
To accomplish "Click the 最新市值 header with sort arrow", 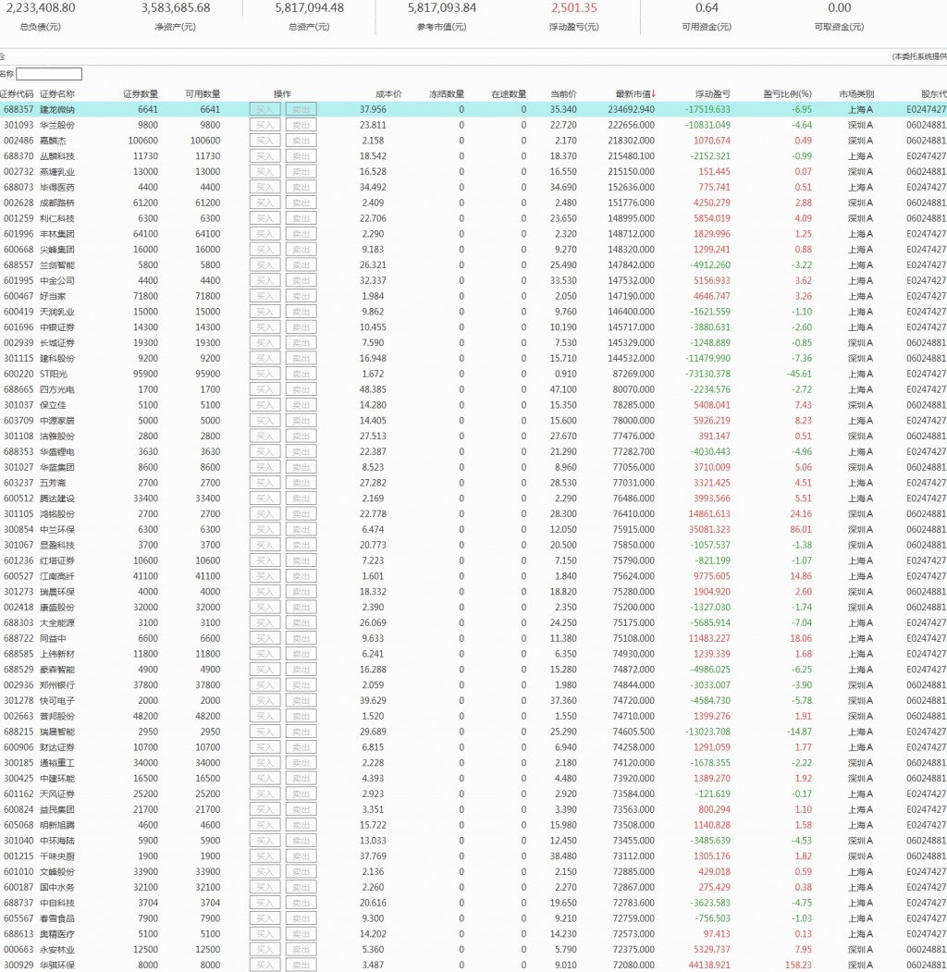I will [x=635, y=94].
